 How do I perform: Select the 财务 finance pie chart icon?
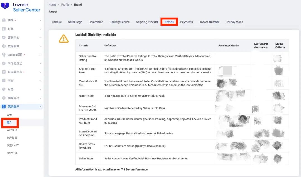[4, 89]
